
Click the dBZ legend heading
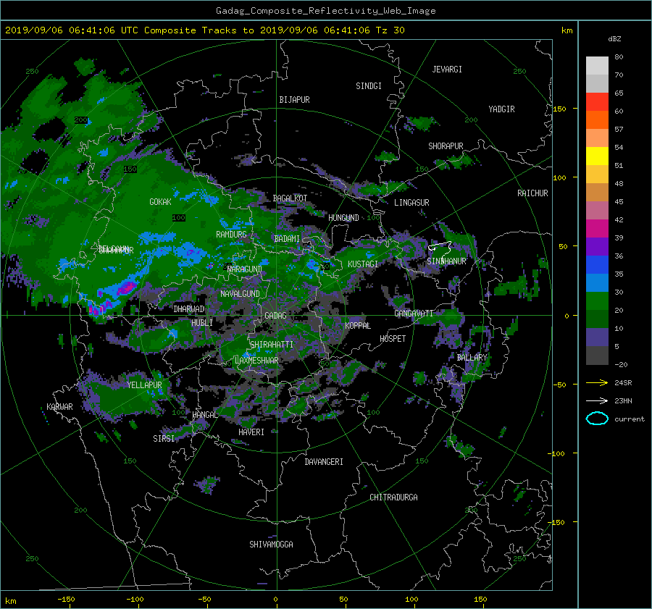pyautogui.click(x=614, y=38)
